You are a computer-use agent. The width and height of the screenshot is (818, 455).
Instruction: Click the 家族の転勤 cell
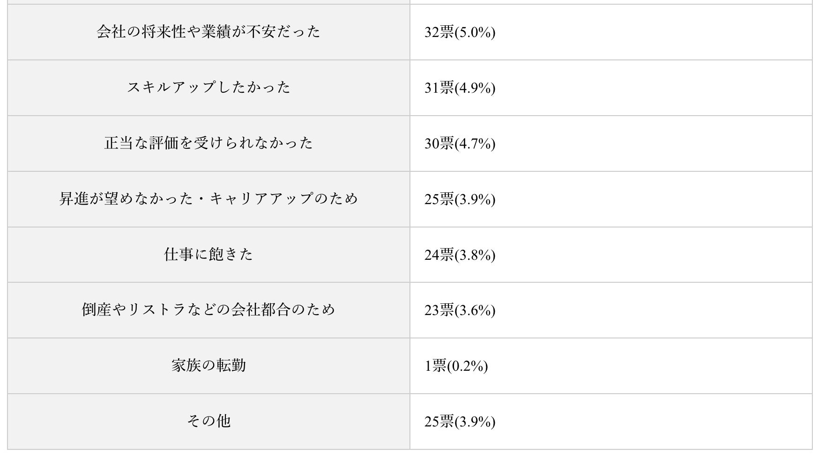[208, 366]
